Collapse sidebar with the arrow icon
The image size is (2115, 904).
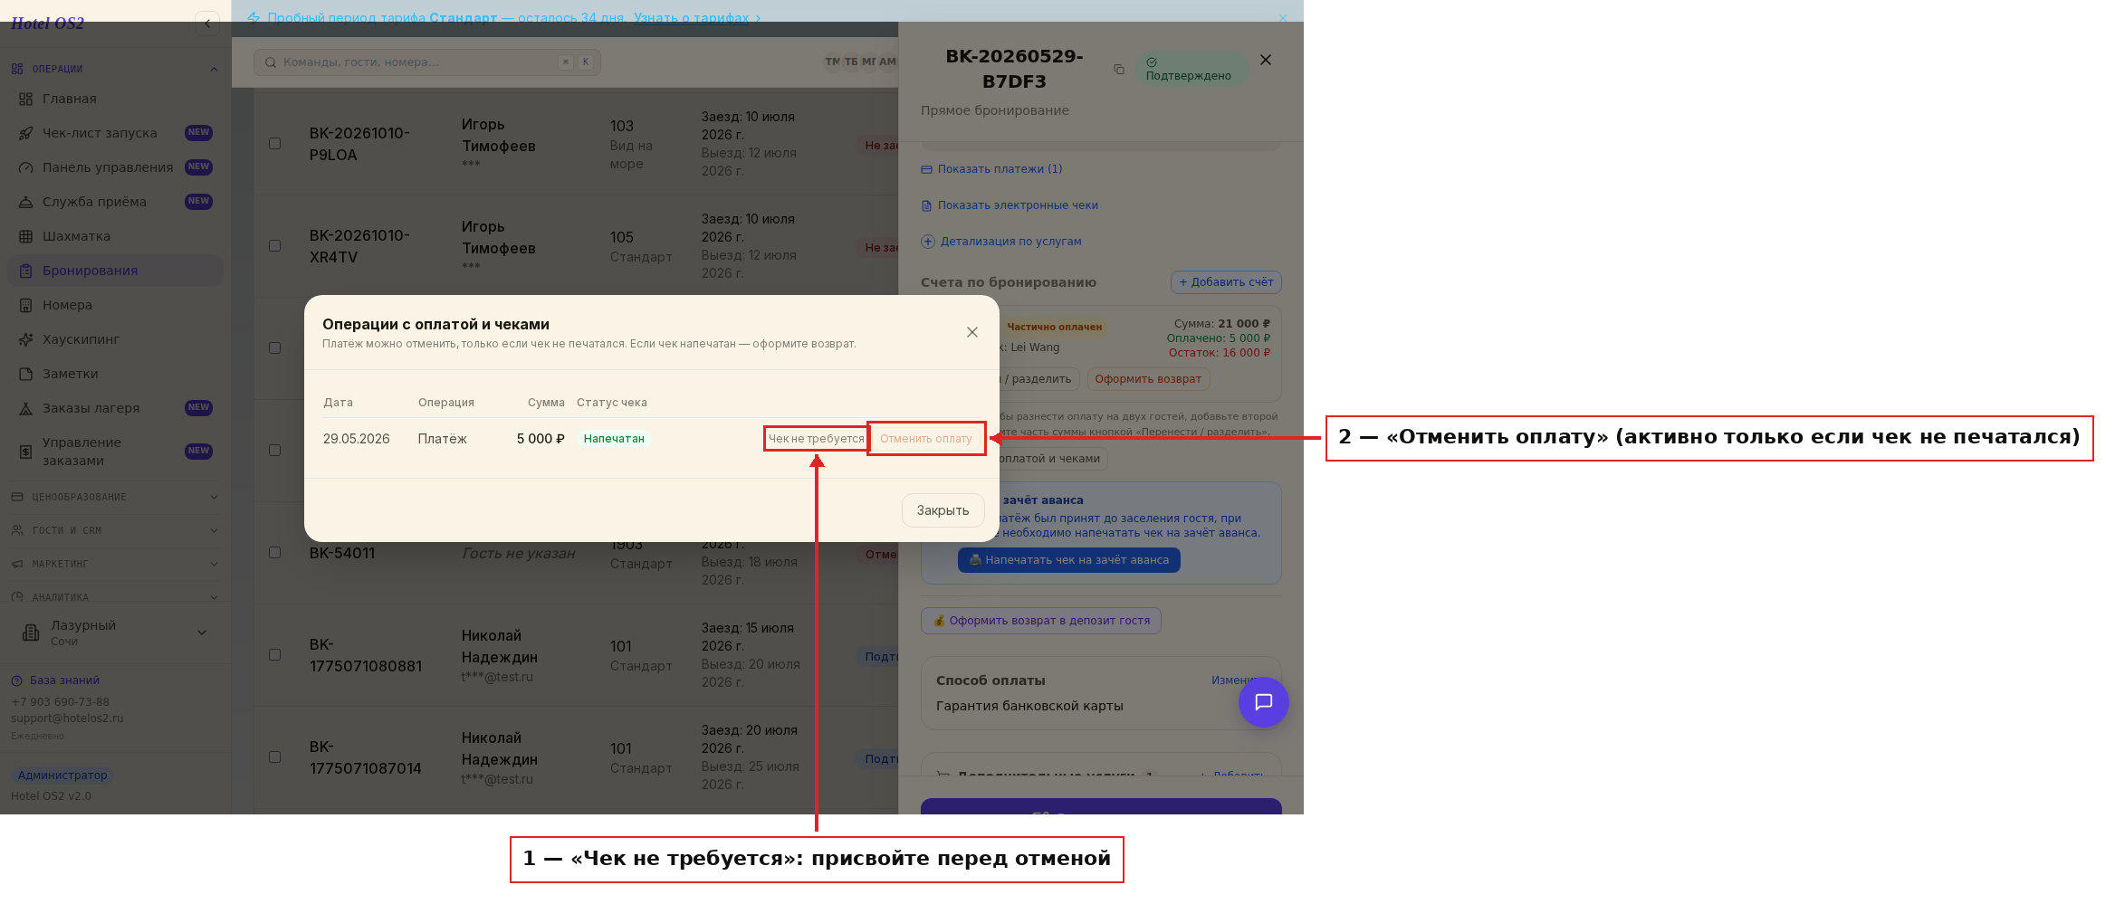[x=207, y=24]
